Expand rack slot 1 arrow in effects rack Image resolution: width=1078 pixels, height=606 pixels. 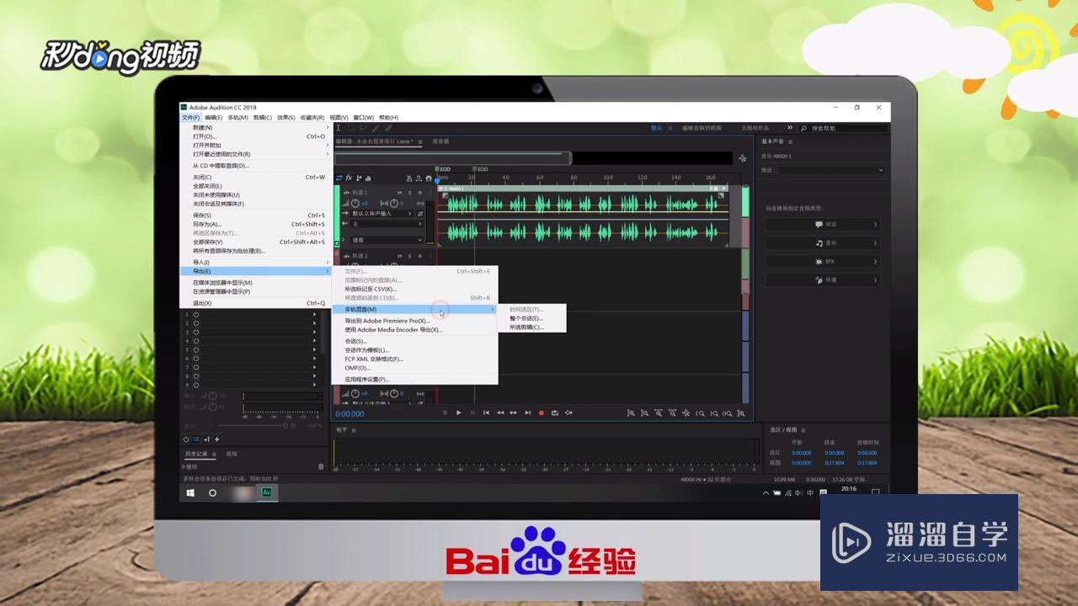pos(315,314)
